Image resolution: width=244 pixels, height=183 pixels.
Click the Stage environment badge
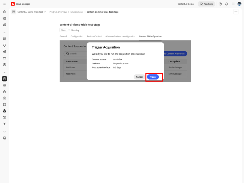63,30
